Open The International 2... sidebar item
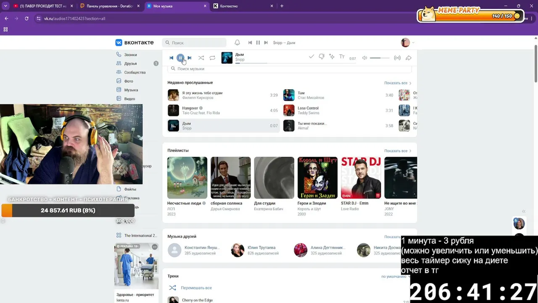 (136, 236)
